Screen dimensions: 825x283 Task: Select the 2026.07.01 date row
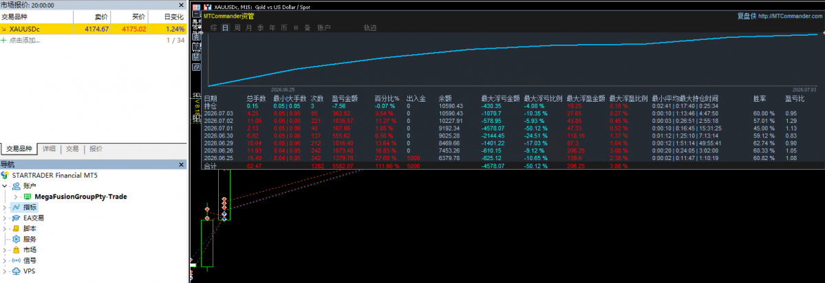[x=513, y=128]
